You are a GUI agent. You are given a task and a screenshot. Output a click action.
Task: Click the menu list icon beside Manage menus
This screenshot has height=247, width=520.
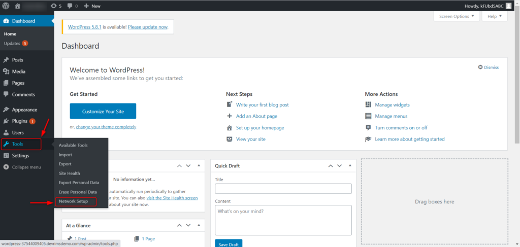(x=368, y=116)
